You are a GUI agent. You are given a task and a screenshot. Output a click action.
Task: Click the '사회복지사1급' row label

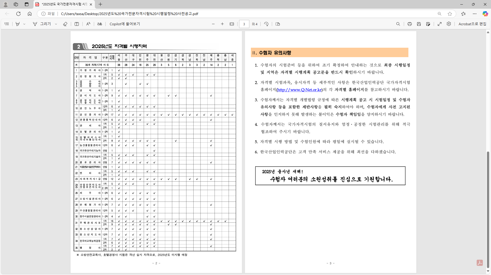(x=90, y=179)
